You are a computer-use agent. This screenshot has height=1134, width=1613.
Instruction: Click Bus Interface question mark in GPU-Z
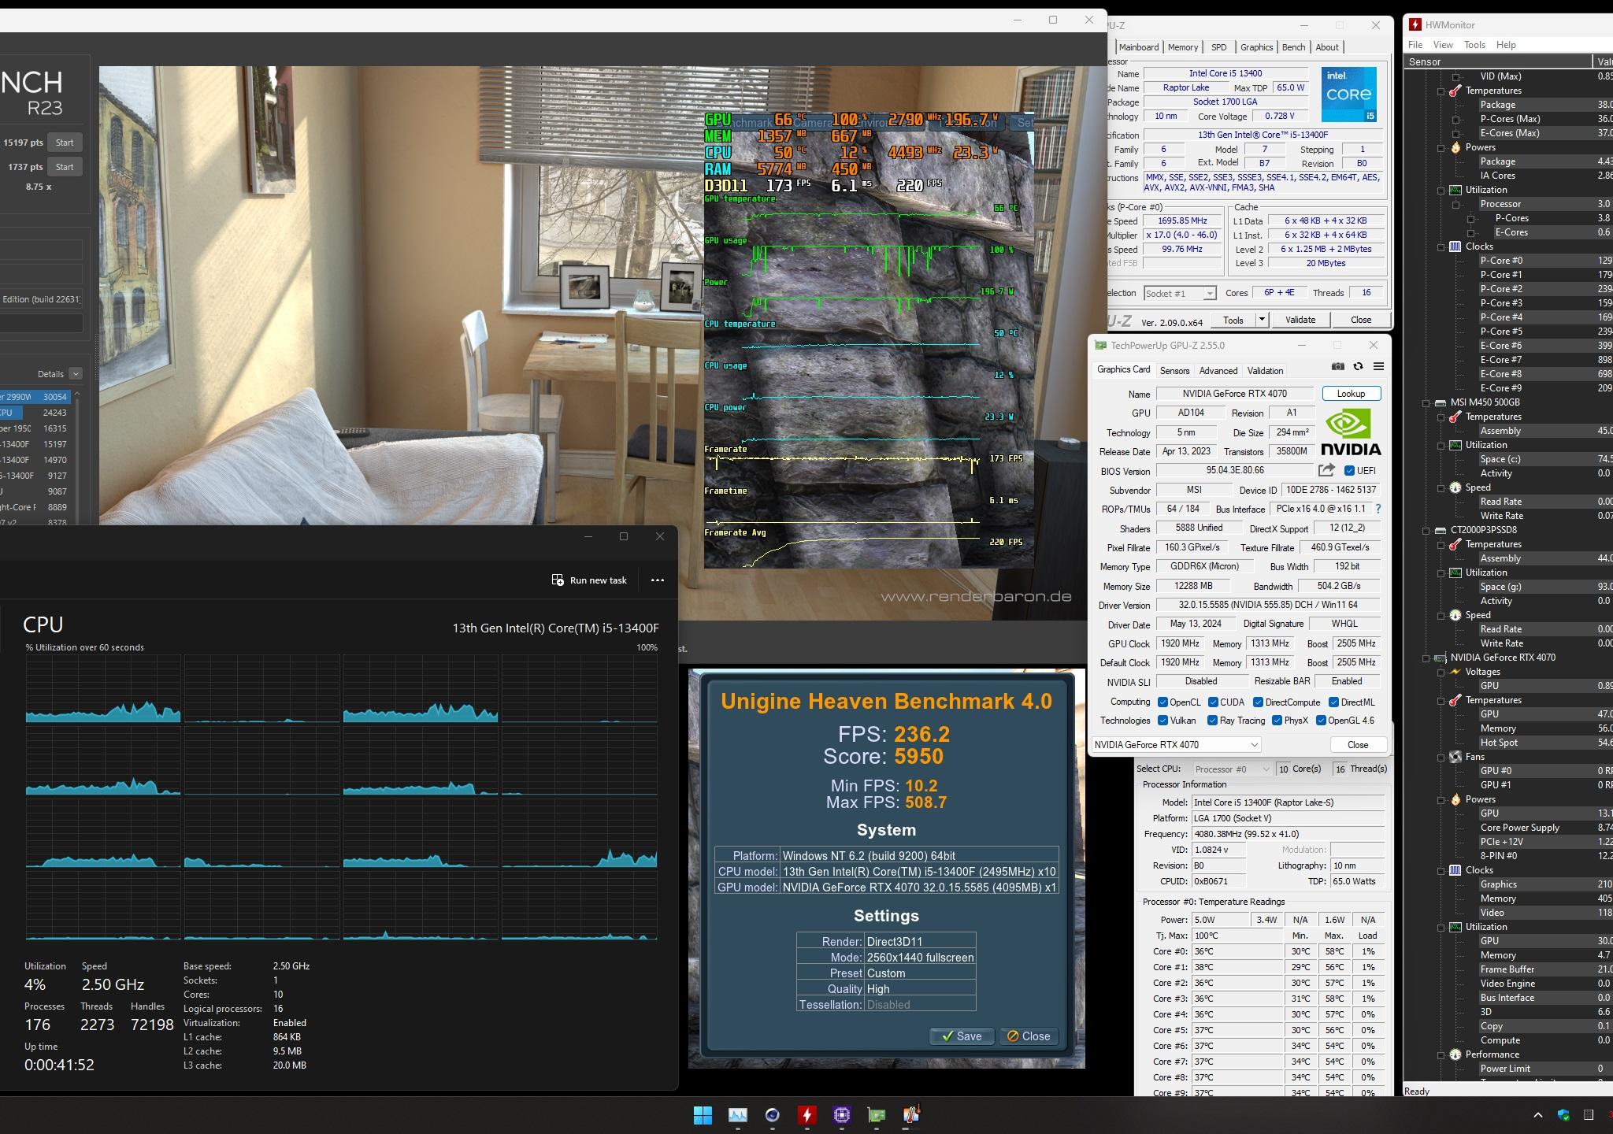coord(1378,509)
